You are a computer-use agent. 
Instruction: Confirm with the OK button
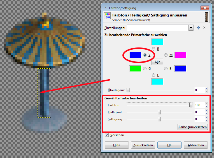pos(169,145)
